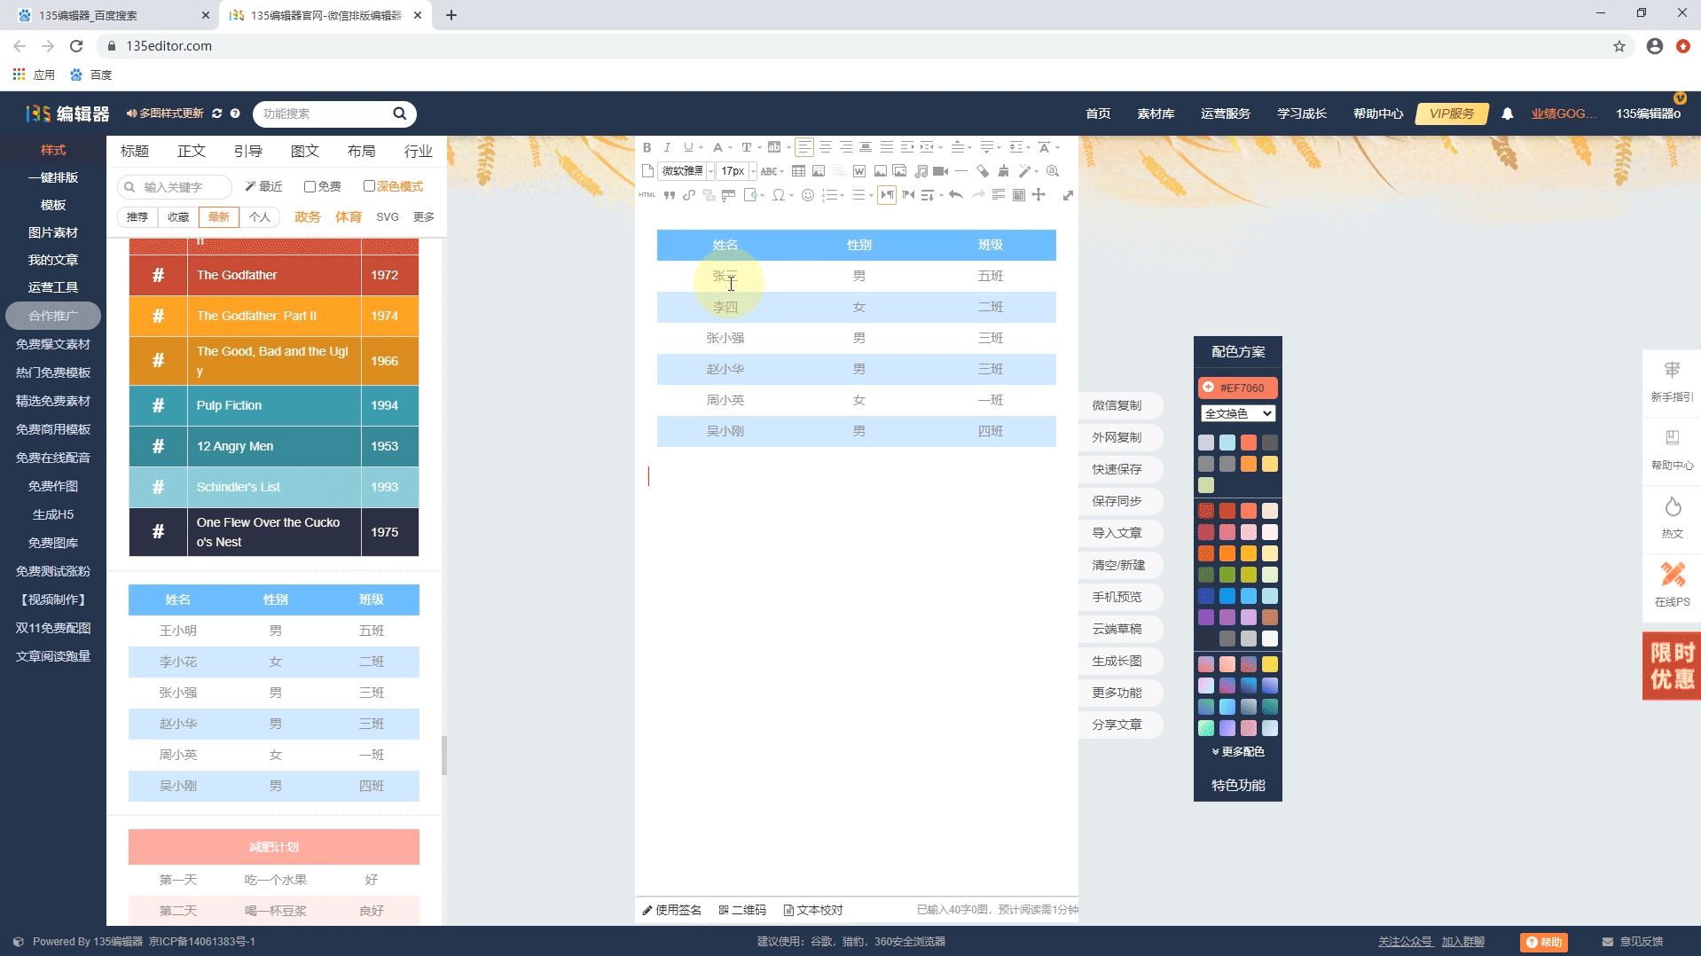The height and width of the screenshot is (956, 1701).
Task: Toggle the 深色模式 checkbox
Action: [369, 186]
